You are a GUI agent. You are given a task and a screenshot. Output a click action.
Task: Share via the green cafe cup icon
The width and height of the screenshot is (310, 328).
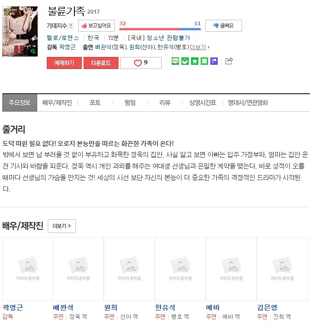[185, 61]
